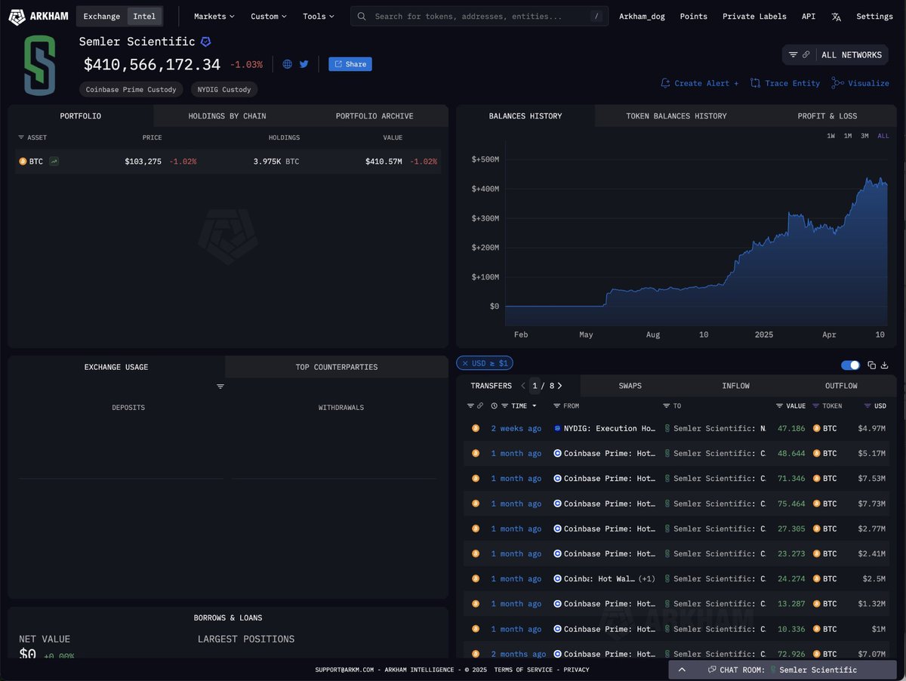The height and width of the screenshot is (681, 906).
Task: Filter transfers by TO column icon
Action: tap(667, 405)
